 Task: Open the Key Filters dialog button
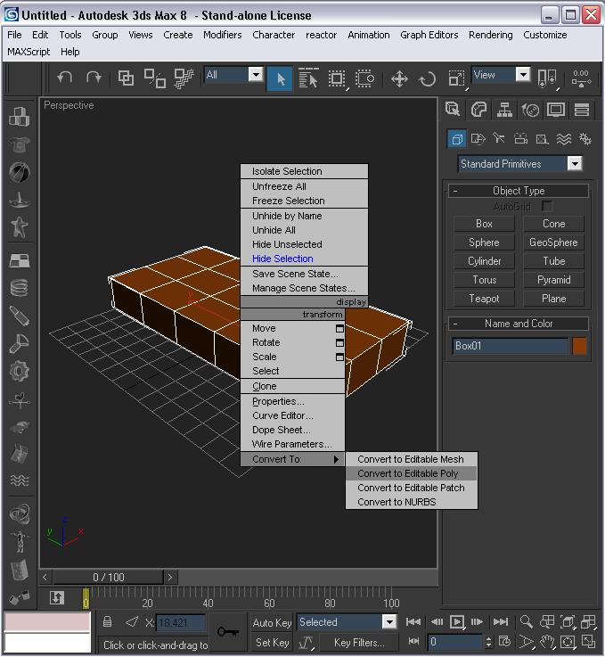coord(358,642)
